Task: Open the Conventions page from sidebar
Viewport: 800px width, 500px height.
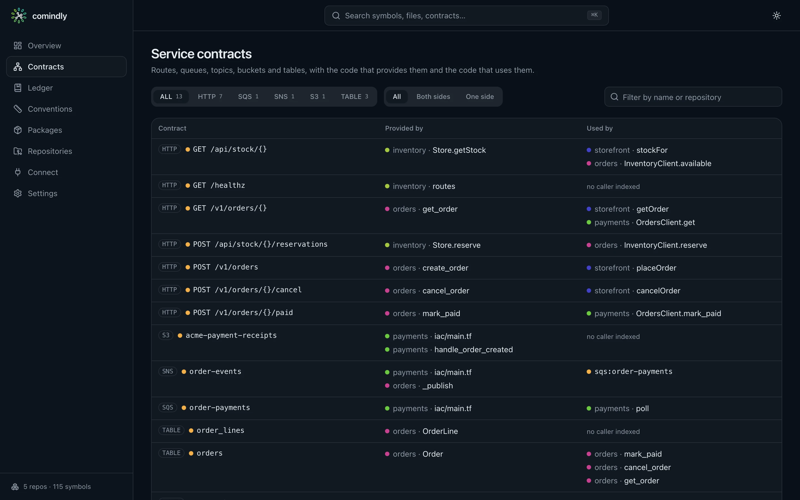Action: 66,109
